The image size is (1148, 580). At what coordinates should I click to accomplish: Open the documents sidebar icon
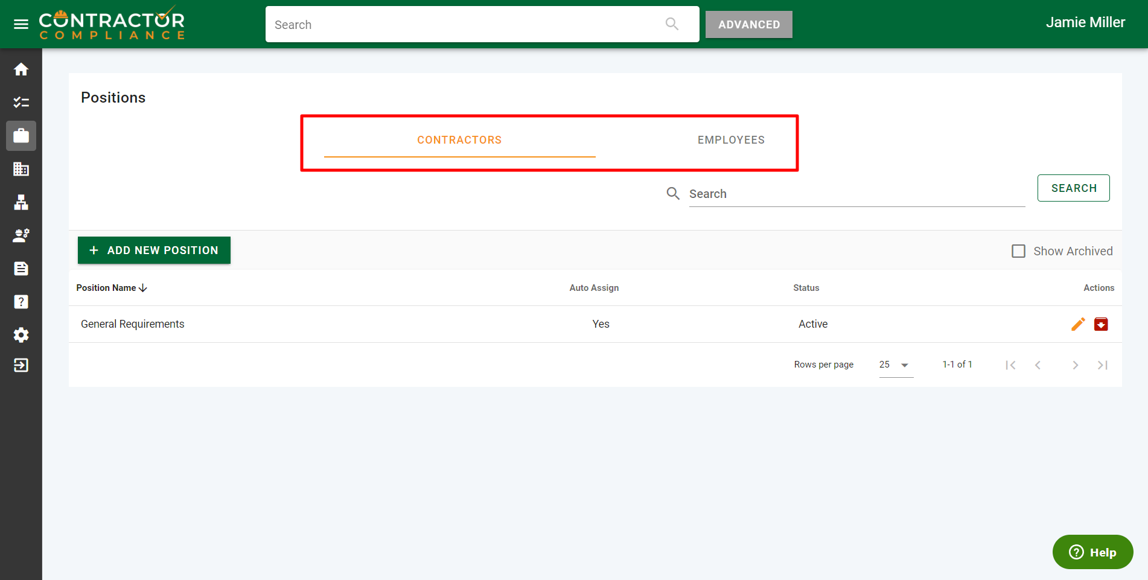tap(21, 269)
